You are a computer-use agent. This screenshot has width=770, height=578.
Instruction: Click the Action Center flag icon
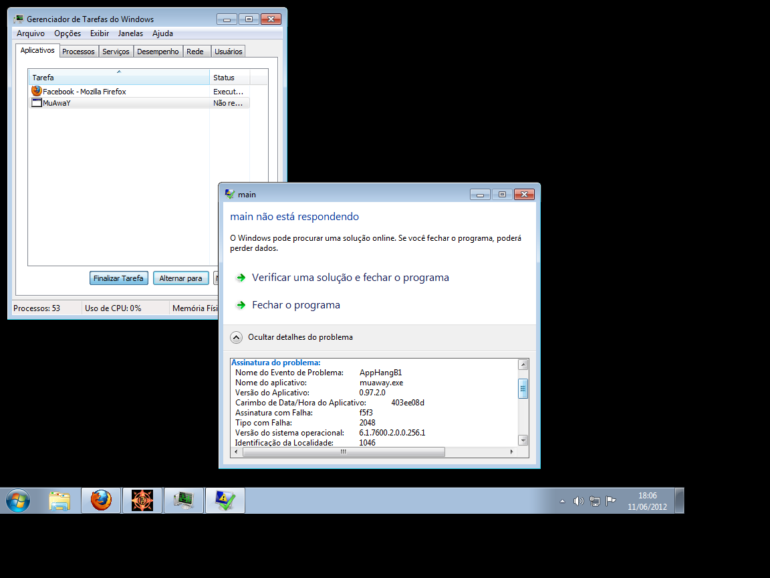[x=610, y=501]
